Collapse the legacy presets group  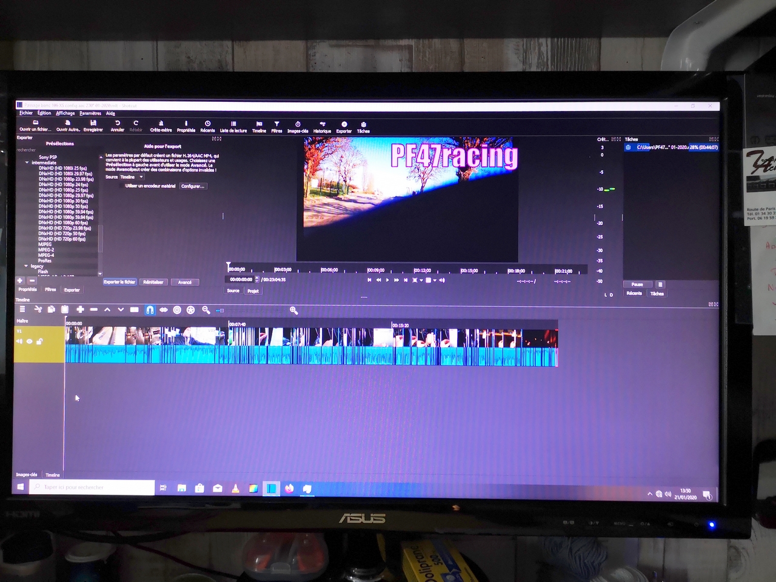(26, 266)
